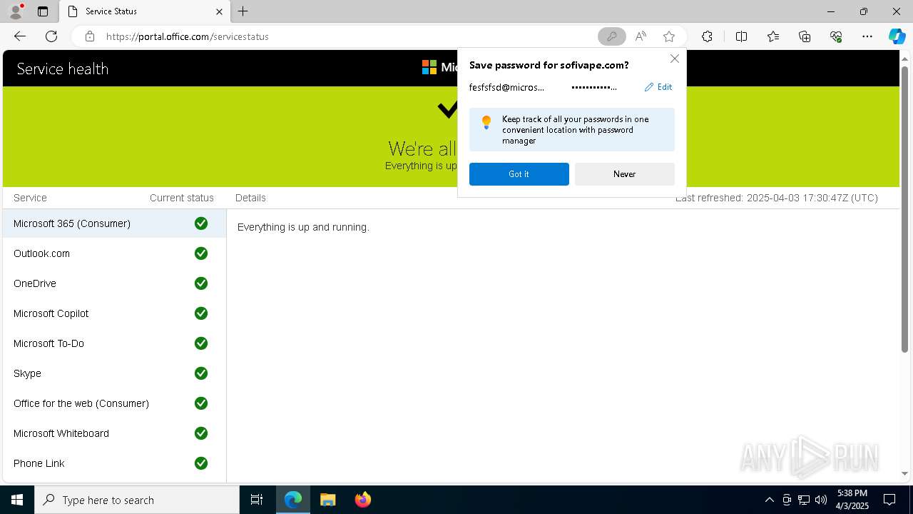
Task: Click the green status check for Phone Link
Action: point(201,463)
